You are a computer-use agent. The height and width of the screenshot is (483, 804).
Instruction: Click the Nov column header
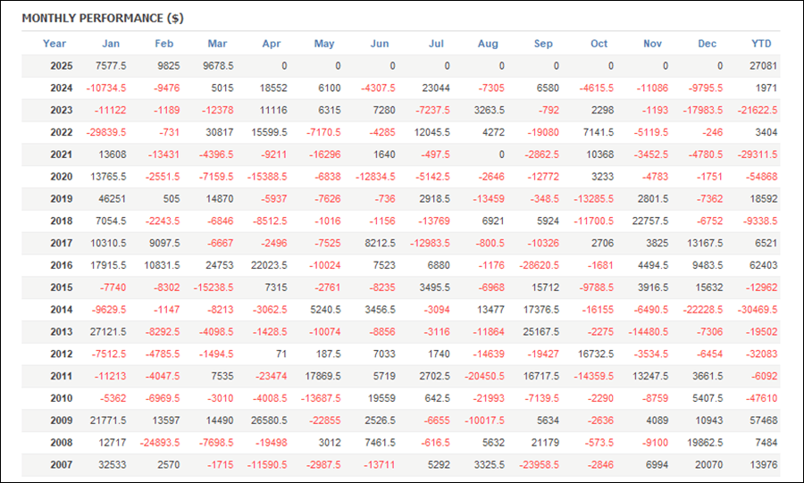click(652, 44)
